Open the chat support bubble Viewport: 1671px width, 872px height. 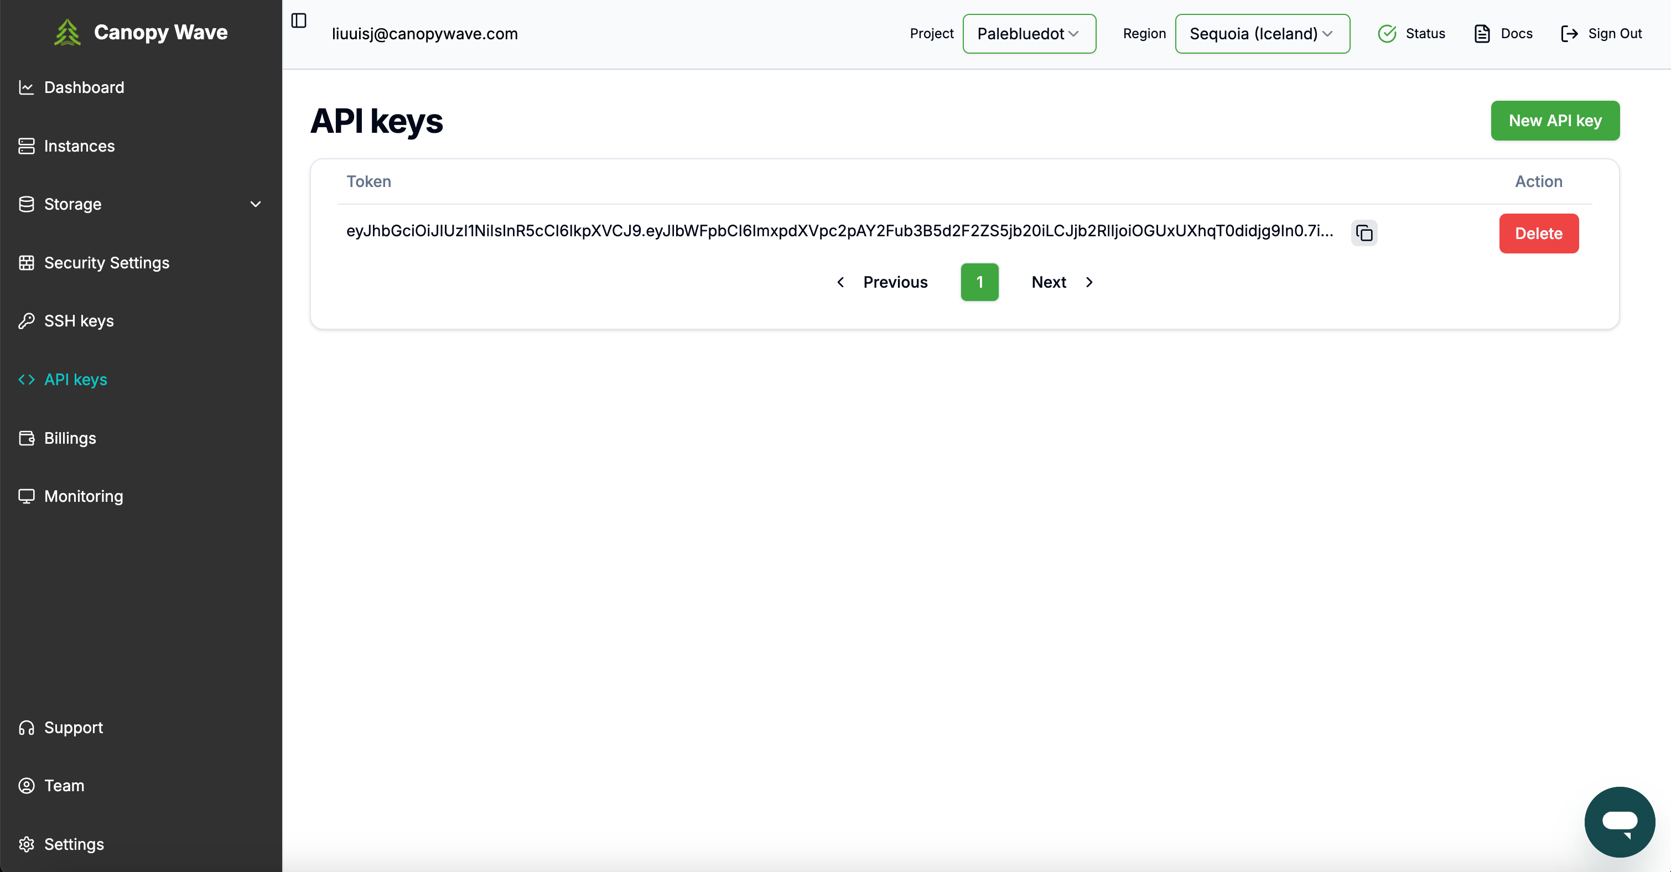pyautogui.click(x=1619, y=822)
